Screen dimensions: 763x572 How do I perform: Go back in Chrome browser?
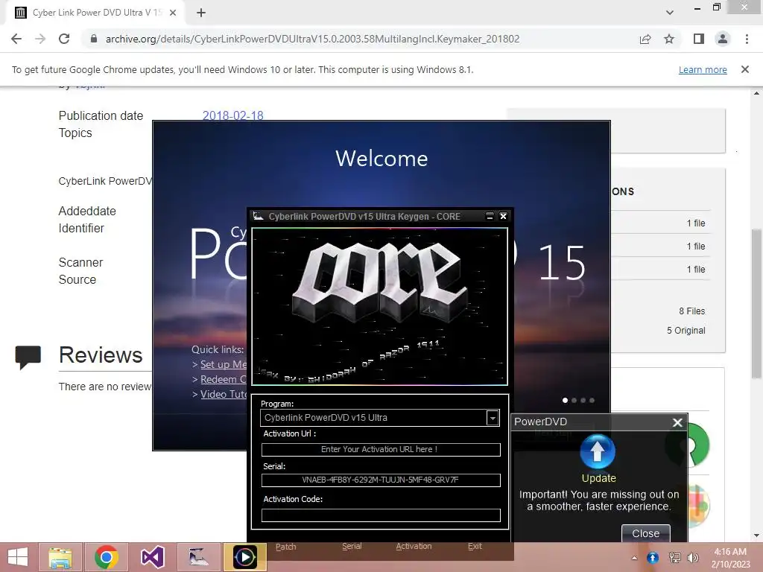16,39
